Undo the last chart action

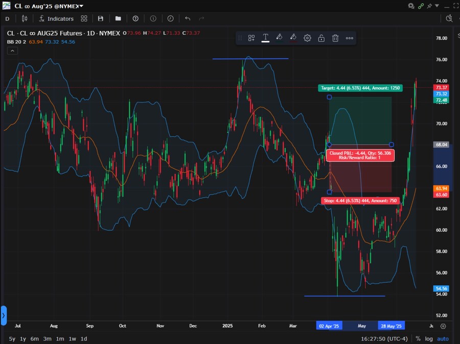point(188,19)
